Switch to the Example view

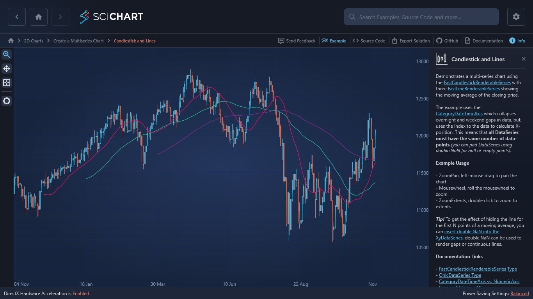pos(334,40)
